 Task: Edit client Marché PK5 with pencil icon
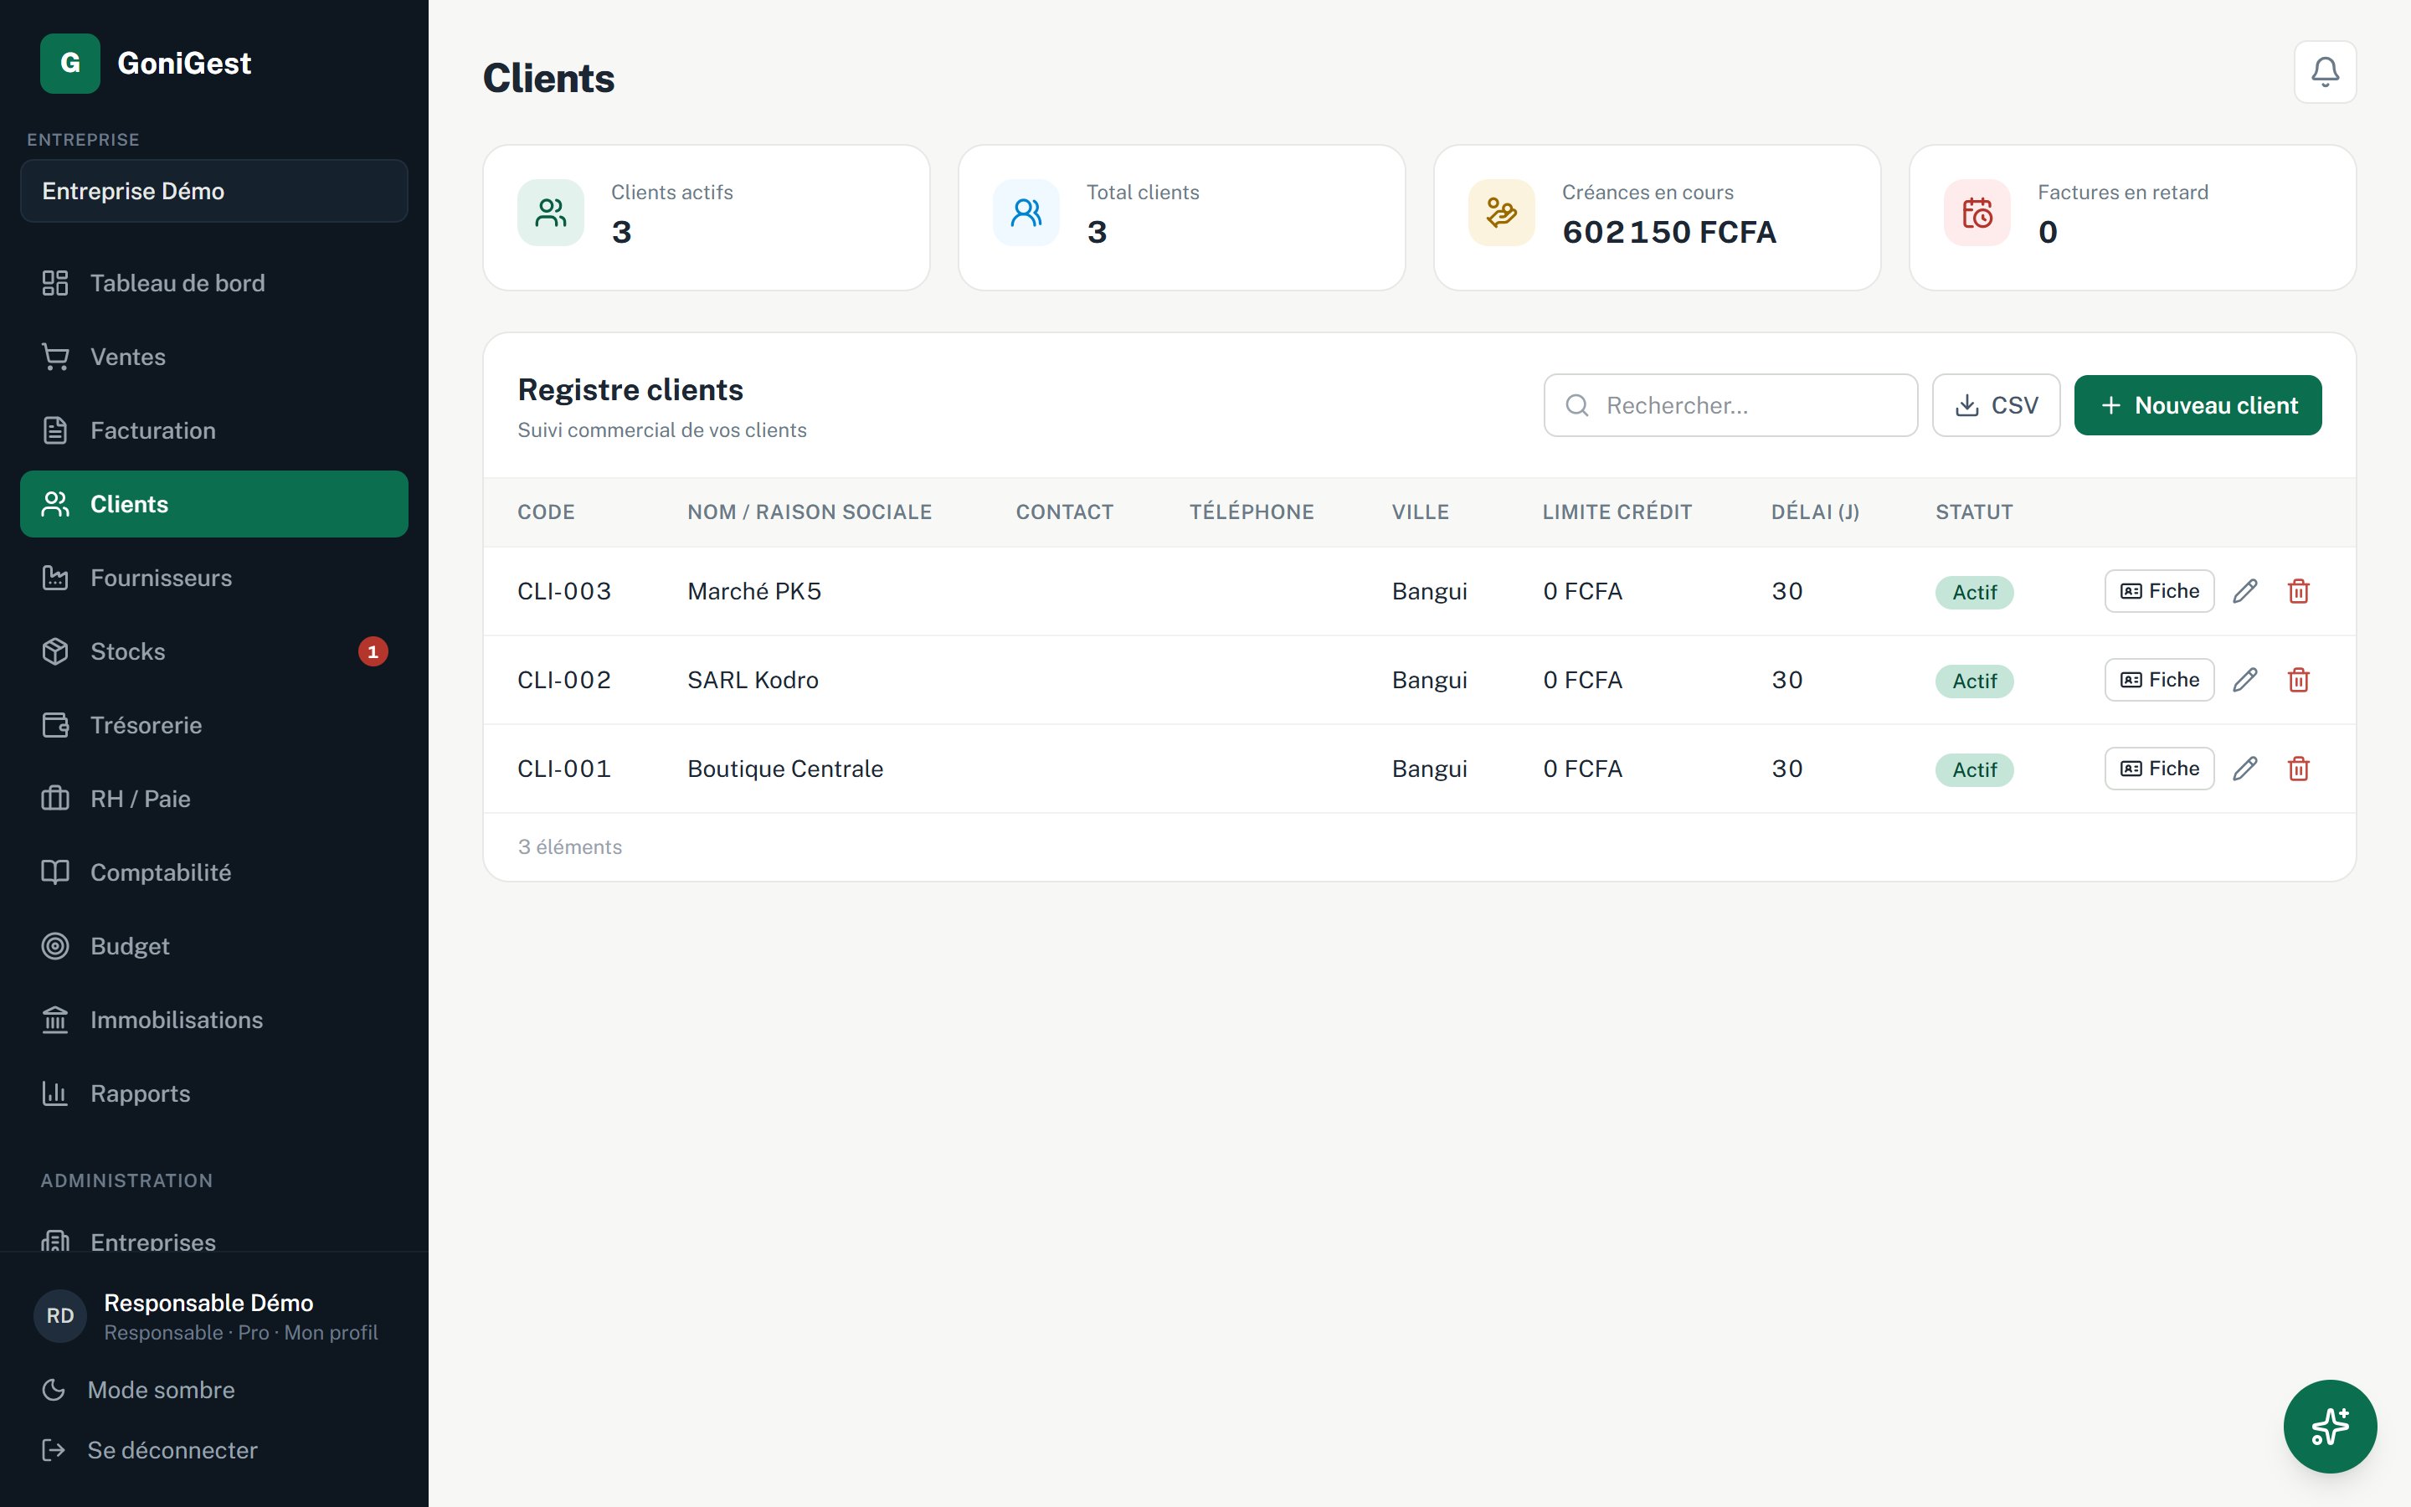(2244, 591)
